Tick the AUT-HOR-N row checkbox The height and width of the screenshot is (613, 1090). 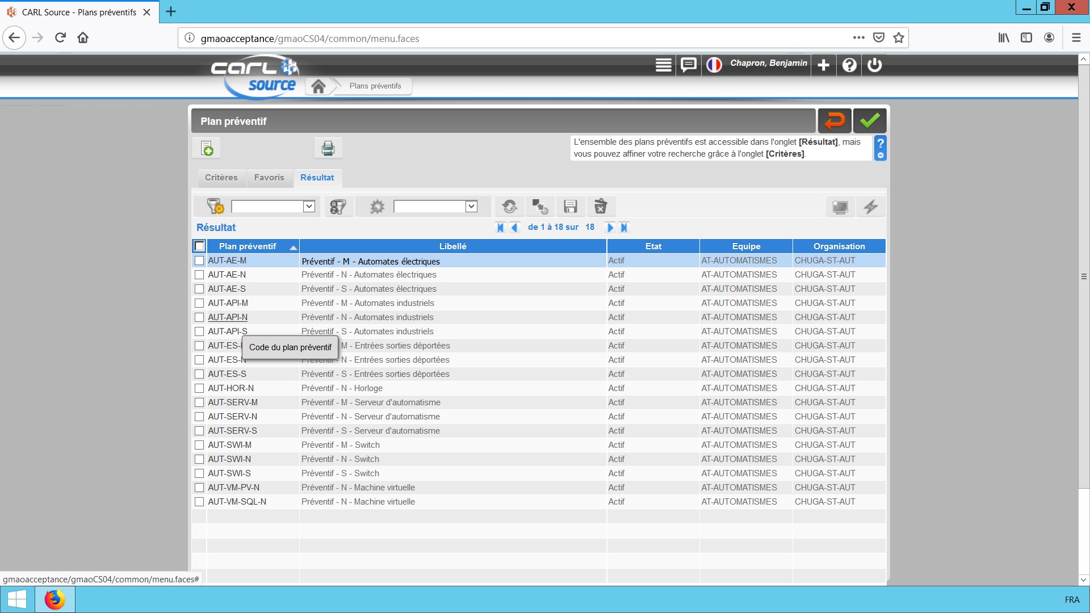[199, 388]
